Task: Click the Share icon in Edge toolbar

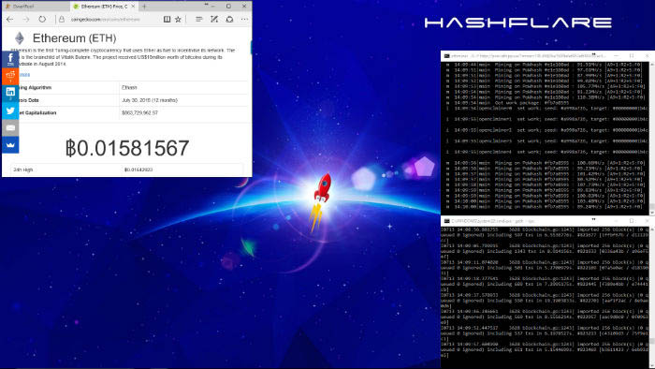Action: point(229,20)
